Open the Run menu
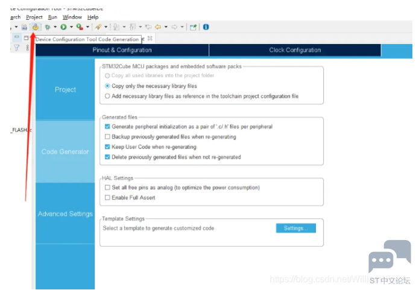Image resolution: width=416 pixels, height=290 pixels. [x=52, y=17]
